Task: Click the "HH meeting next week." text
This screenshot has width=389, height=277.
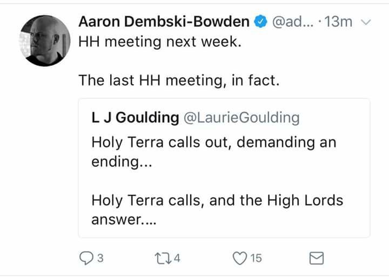Action: tap(159, 42)
